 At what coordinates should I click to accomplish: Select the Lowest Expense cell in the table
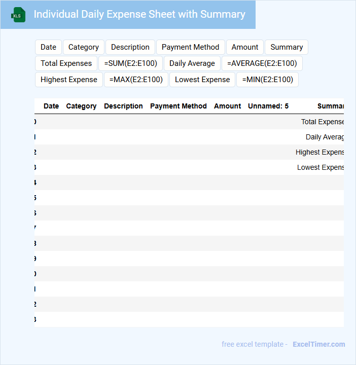321,167
